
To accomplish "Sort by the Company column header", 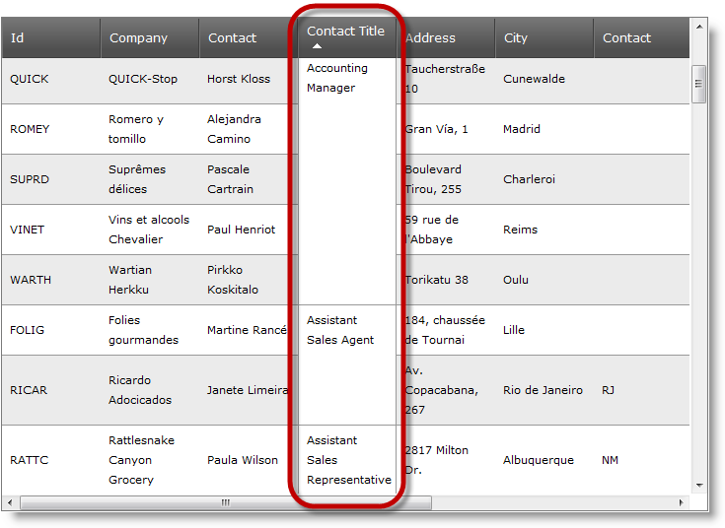I will pos(150,37).
